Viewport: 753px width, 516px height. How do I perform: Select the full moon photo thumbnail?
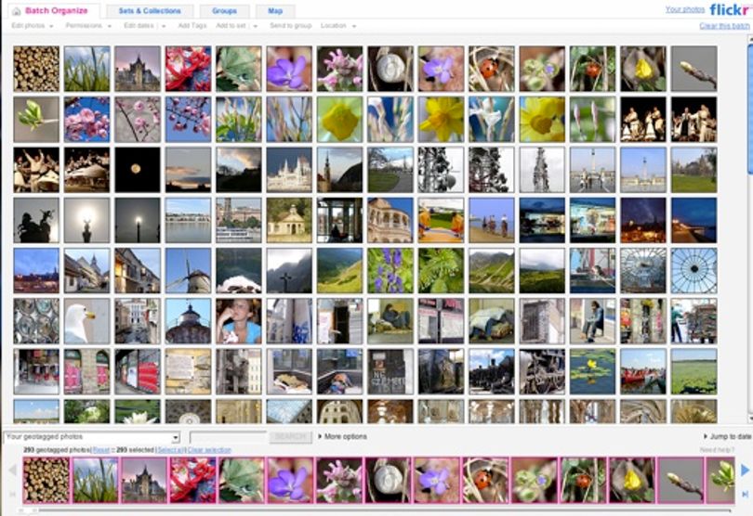[138, 170]
